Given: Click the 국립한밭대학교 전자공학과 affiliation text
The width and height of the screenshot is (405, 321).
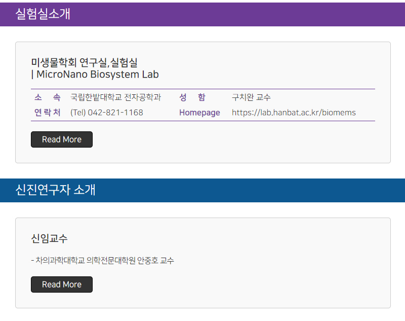Looking at the screenshot, I should coord(116,97).
